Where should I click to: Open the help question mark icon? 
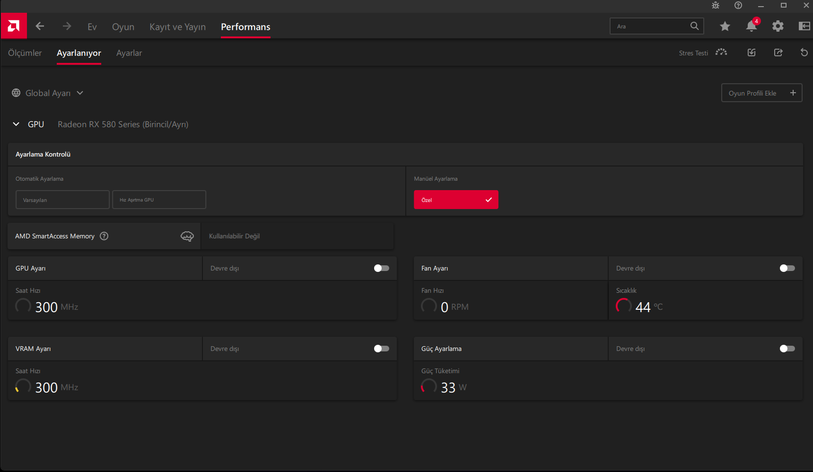pos(738,6)
